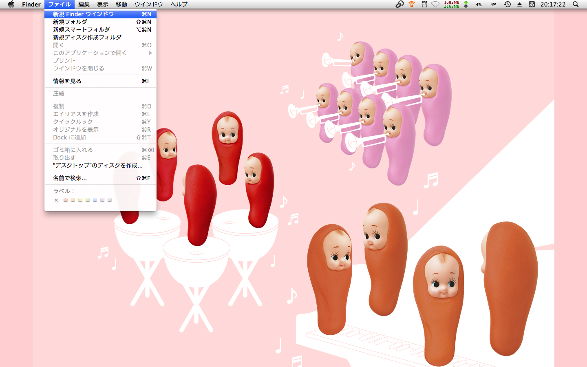Open the Apple menu
The width and height of the screenshot is (587, 367).
(11, 4)
